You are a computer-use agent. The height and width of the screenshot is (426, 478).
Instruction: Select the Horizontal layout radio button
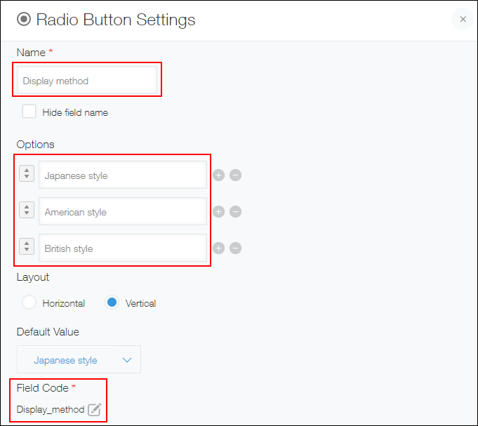pyautogui.click(x=29, y=303)
